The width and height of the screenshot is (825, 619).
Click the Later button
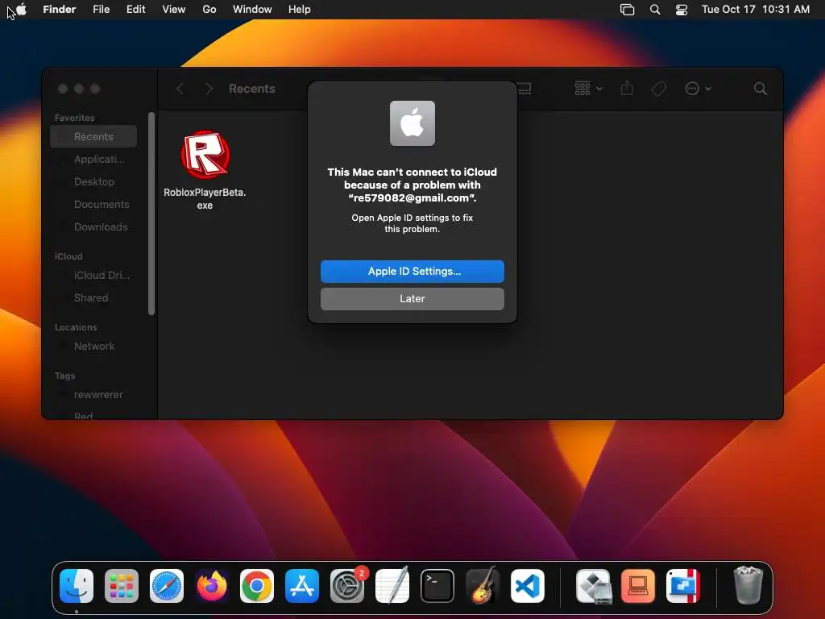pos(412,299)
